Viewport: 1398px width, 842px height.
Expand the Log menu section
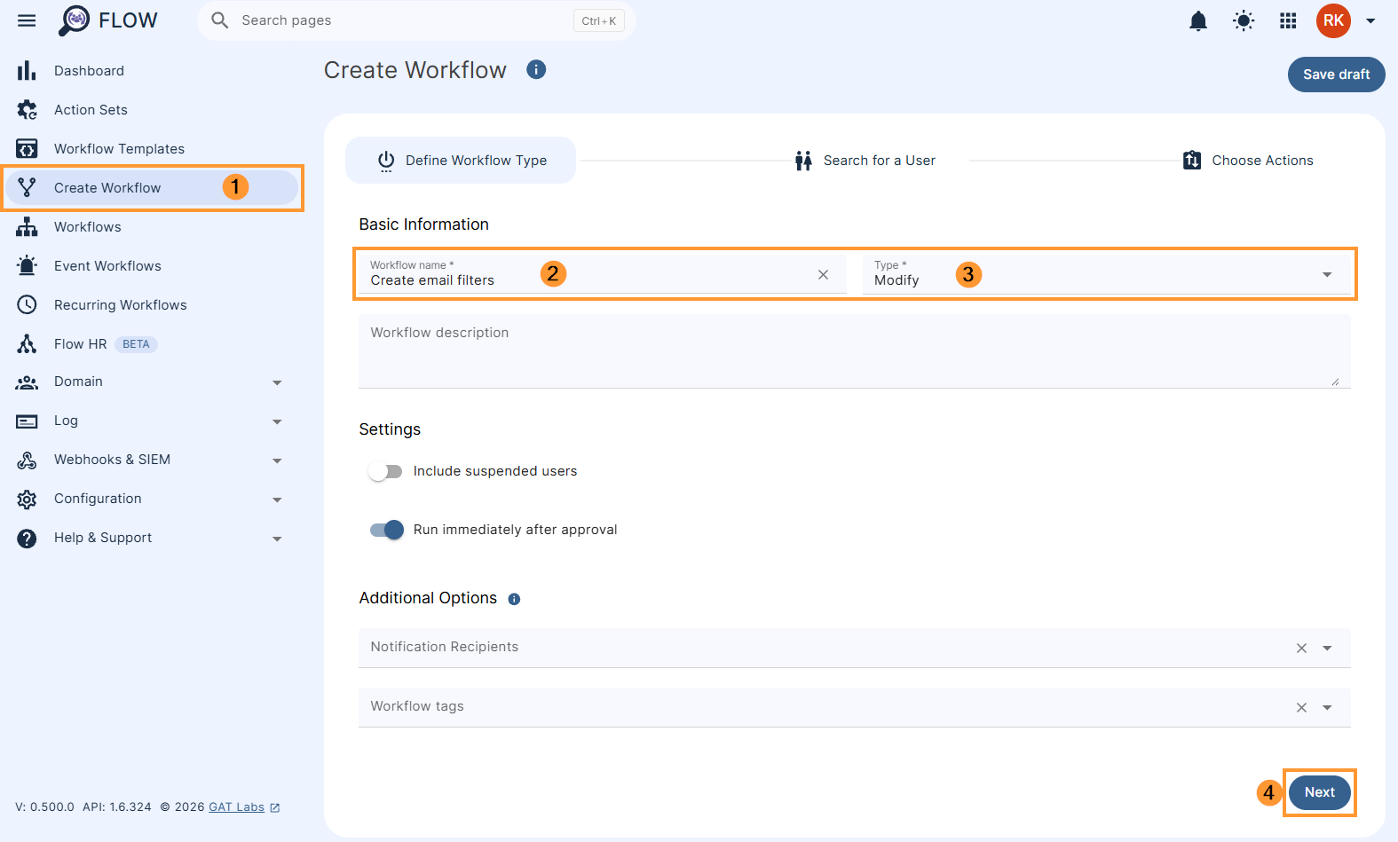277,421
